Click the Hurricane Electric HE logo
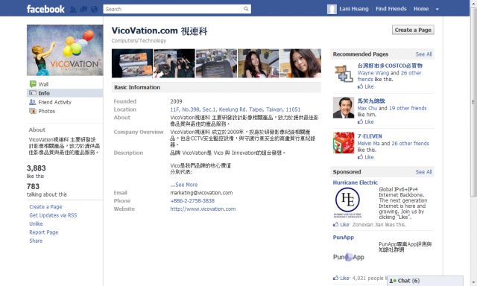 (x=347, y=203)
